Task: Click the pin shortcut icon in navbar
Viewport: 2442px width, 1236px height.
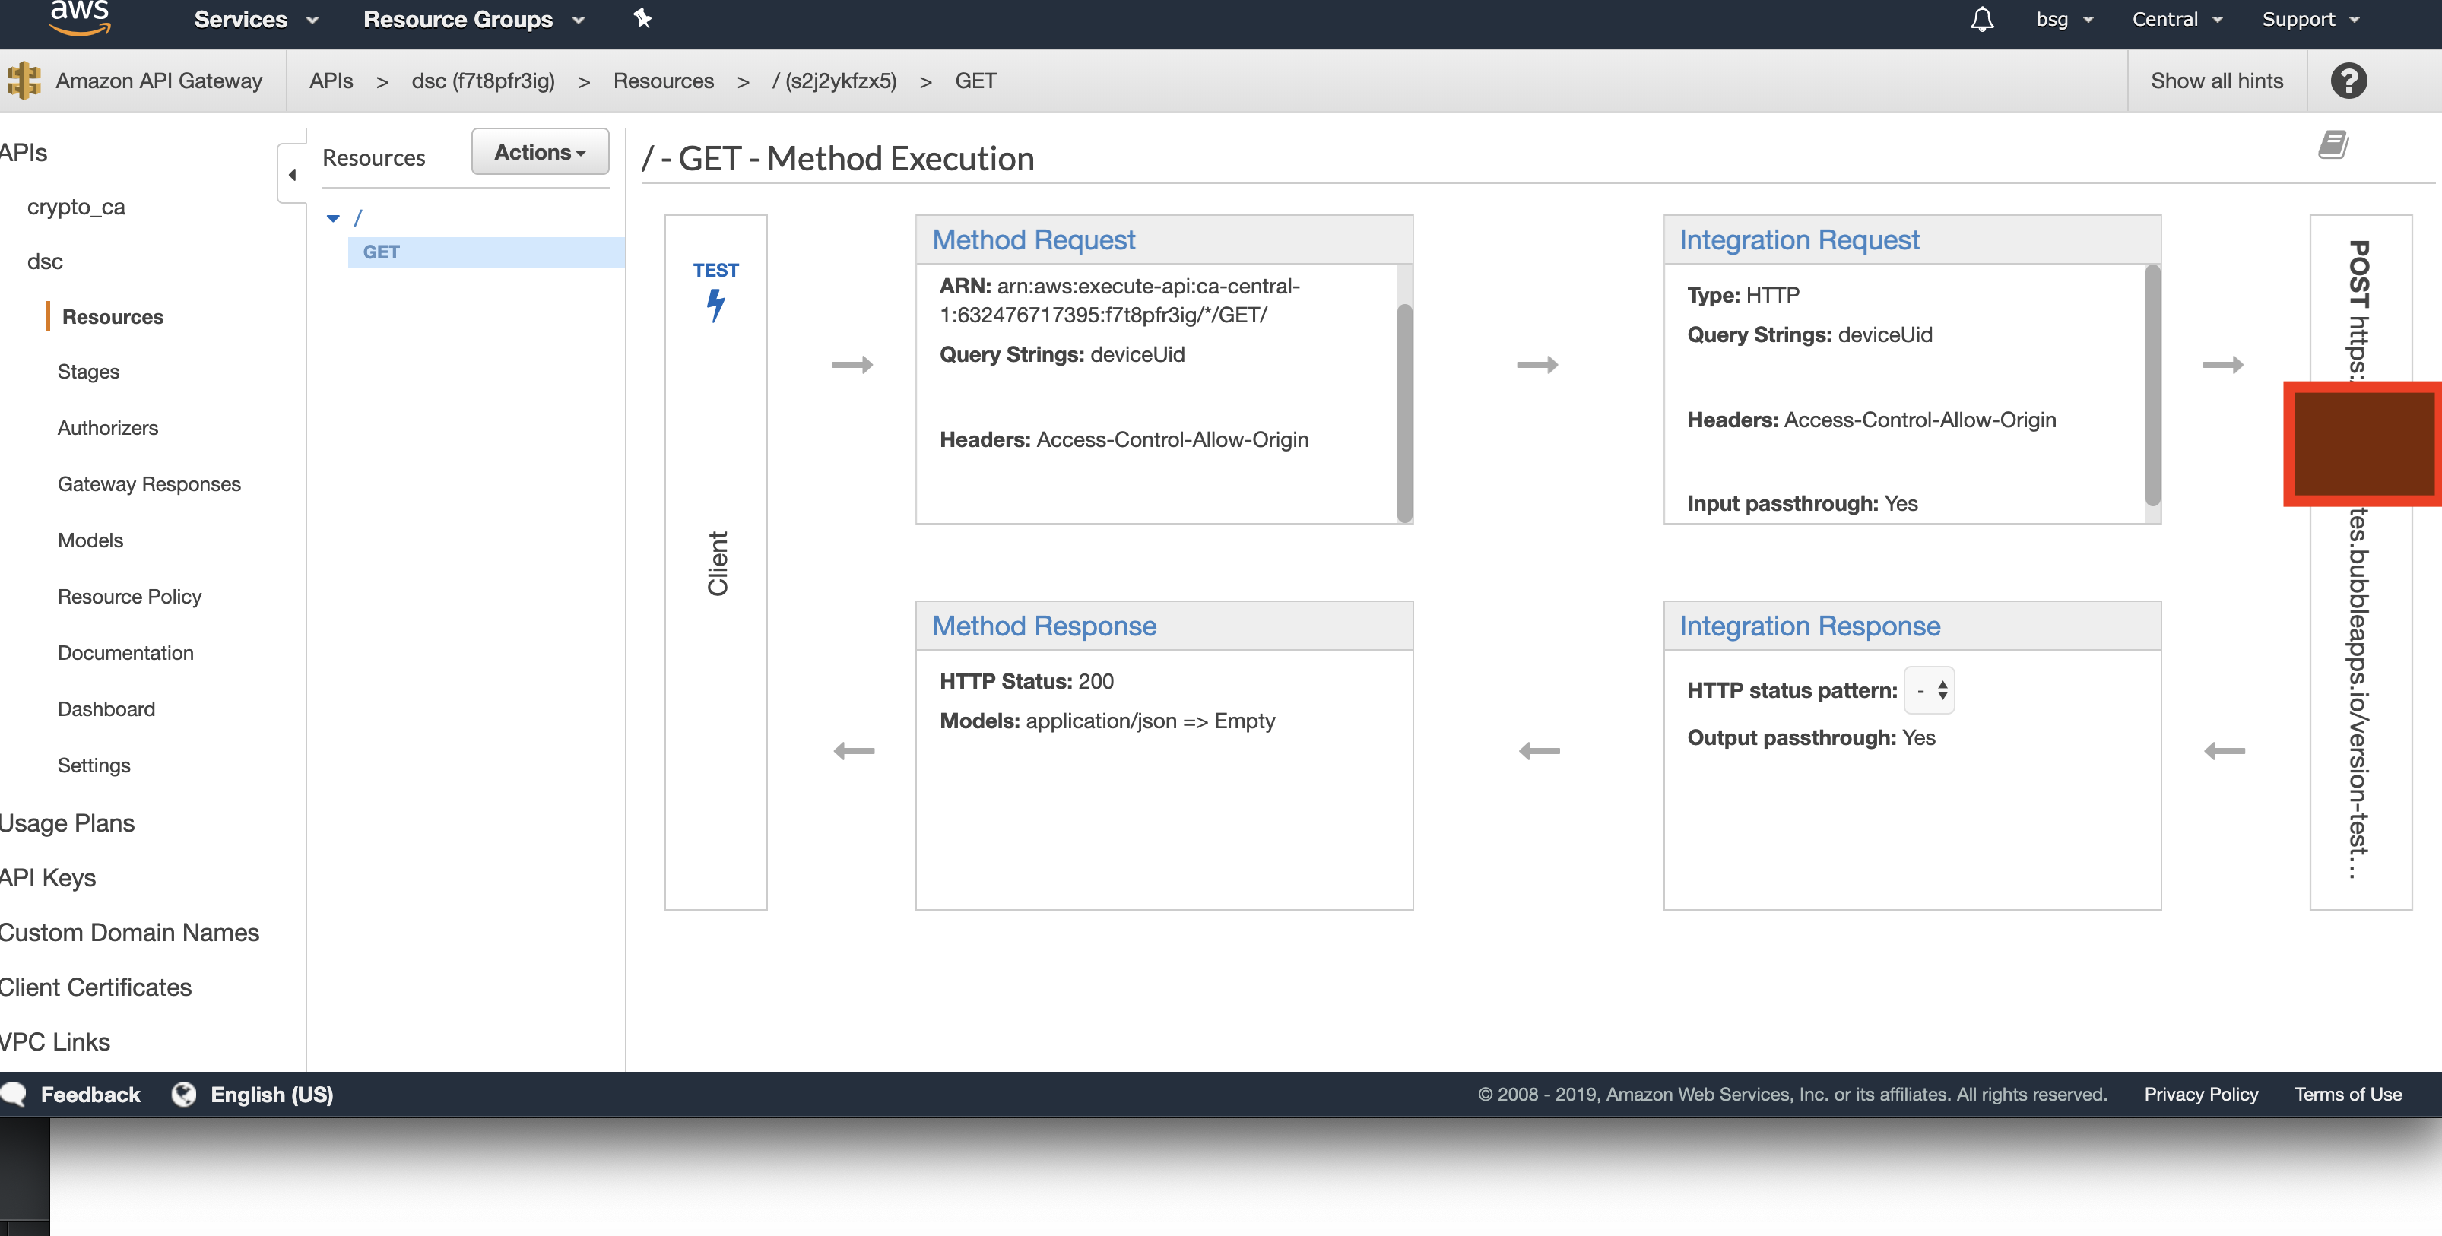Action: tap(642, 19)
